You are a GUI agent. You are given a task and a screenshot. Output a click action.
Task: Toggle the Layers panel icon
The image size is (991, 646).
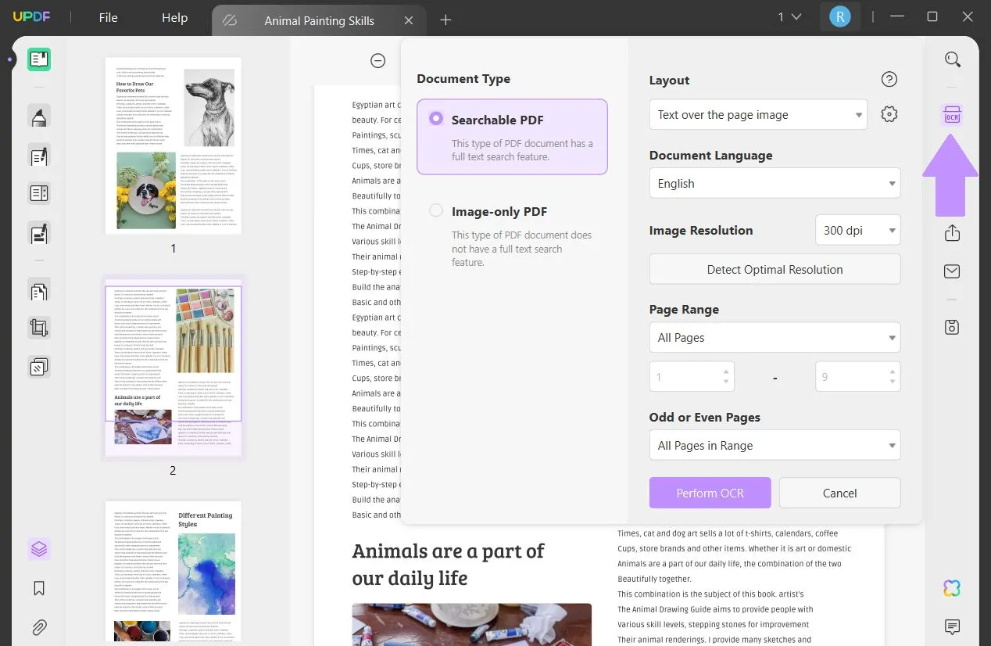[39, 549]
